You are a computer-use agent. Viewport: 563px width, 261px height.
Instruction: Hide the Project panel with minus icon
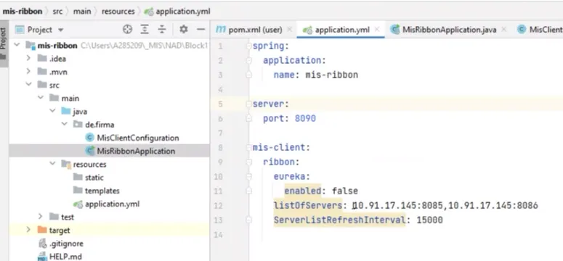pyautogui.click(x=201, y=30)
